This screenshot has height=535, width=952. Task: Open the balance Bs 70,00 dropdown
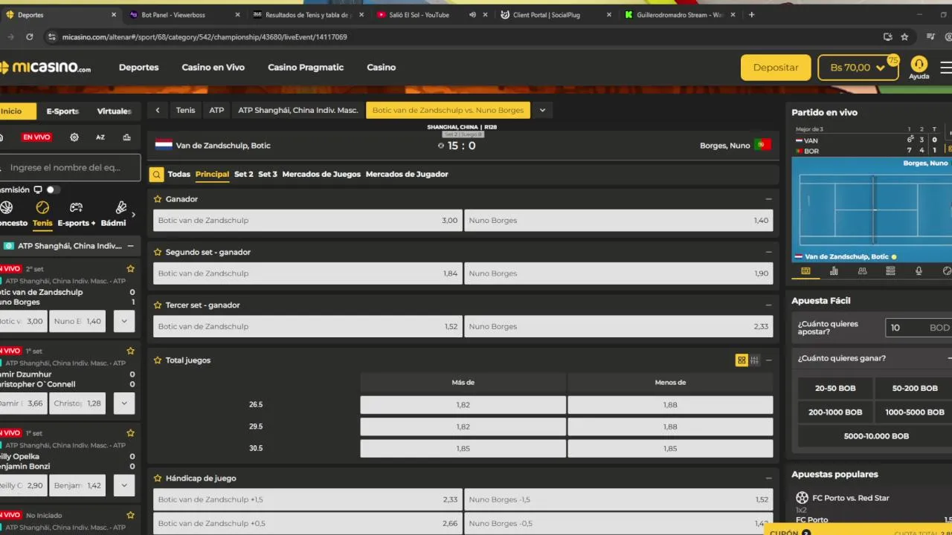858,68
